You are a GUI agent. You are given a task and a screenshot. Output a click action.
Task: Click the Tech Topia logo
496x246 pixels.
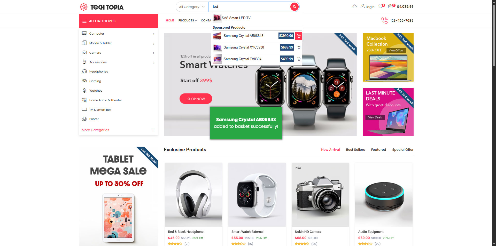102,7
